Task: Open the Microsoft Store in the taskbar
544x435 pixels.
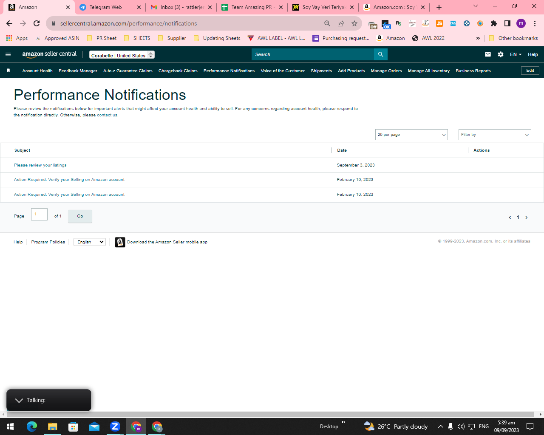Action: click(74, 427)
